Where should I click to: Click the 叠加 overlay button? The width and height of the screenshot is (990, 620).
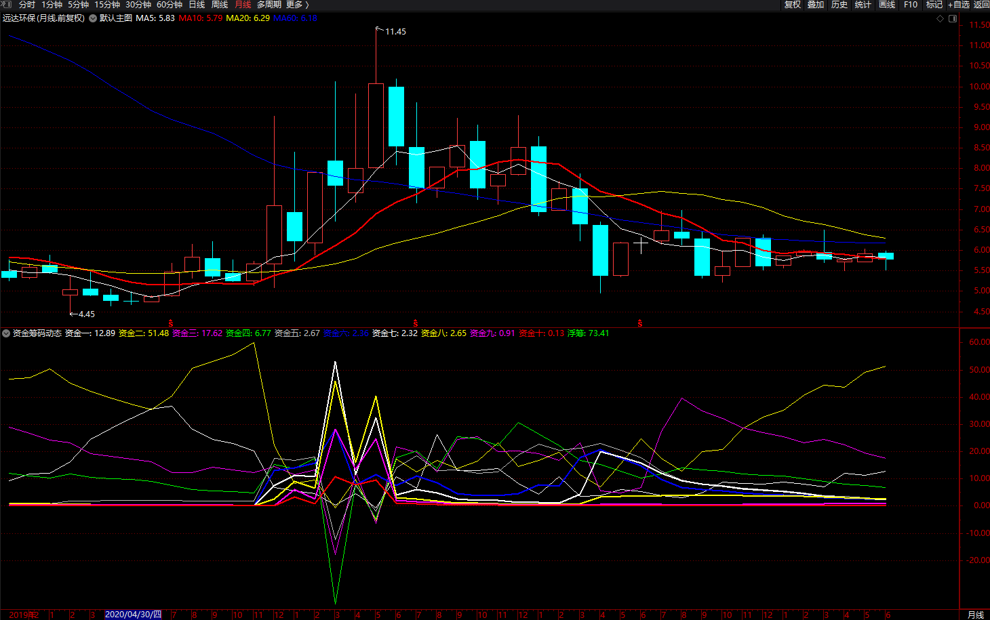click(816, 5)
